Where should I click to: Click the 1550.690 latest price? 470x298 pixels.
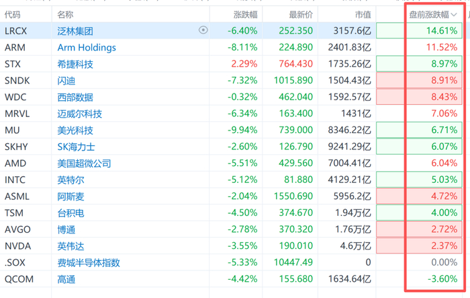(x=293, y=196)
